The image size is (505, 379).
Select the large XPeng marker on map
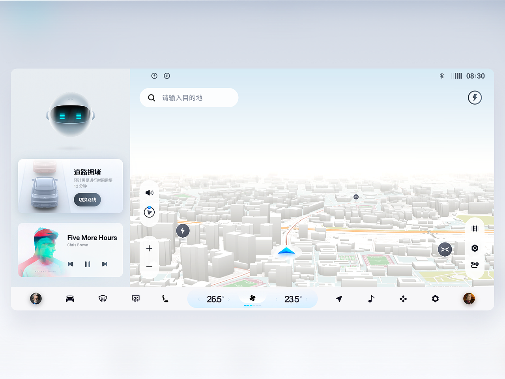tap(445, 250)
